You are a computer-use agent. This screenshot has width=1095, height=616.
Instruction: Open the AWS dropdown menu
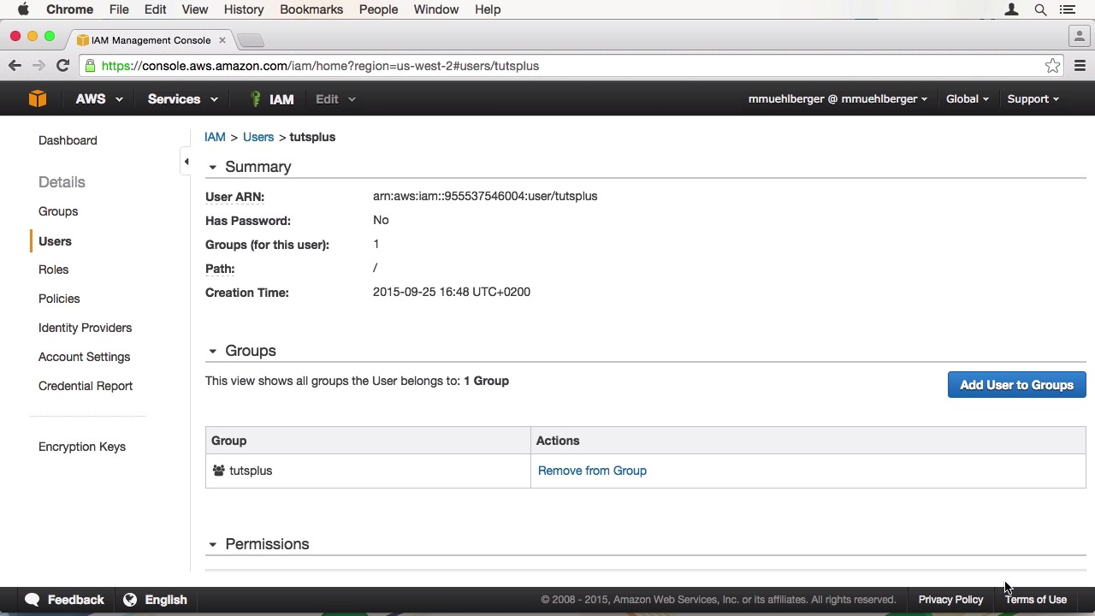[x=99, y=98]
